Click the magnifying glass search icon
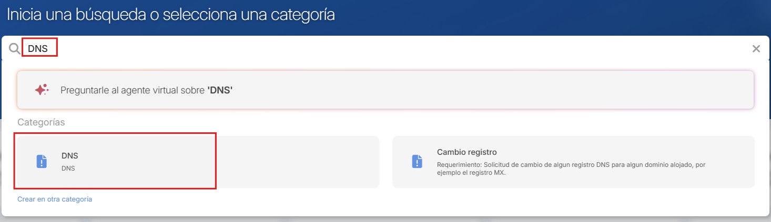771x222 pixels. (15, 49)
